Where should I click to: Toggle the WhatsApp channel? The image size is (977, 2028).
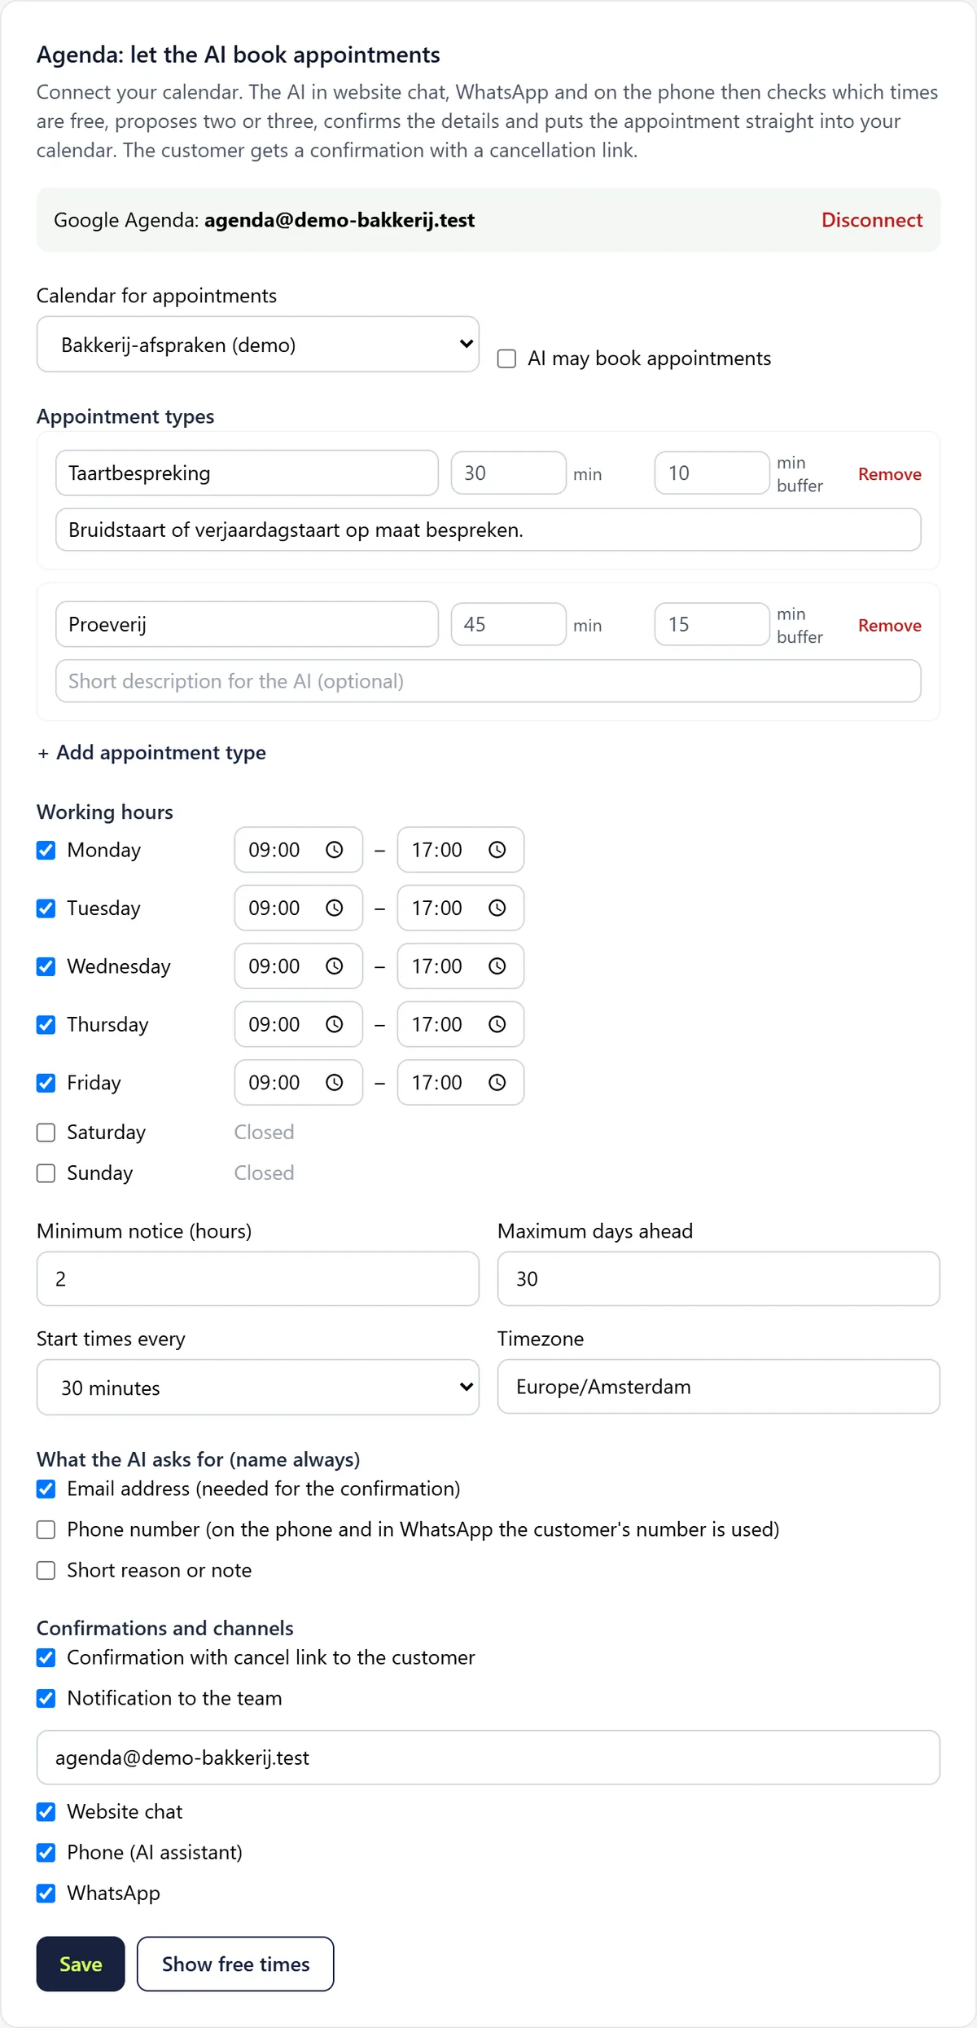coord(46,1894)
